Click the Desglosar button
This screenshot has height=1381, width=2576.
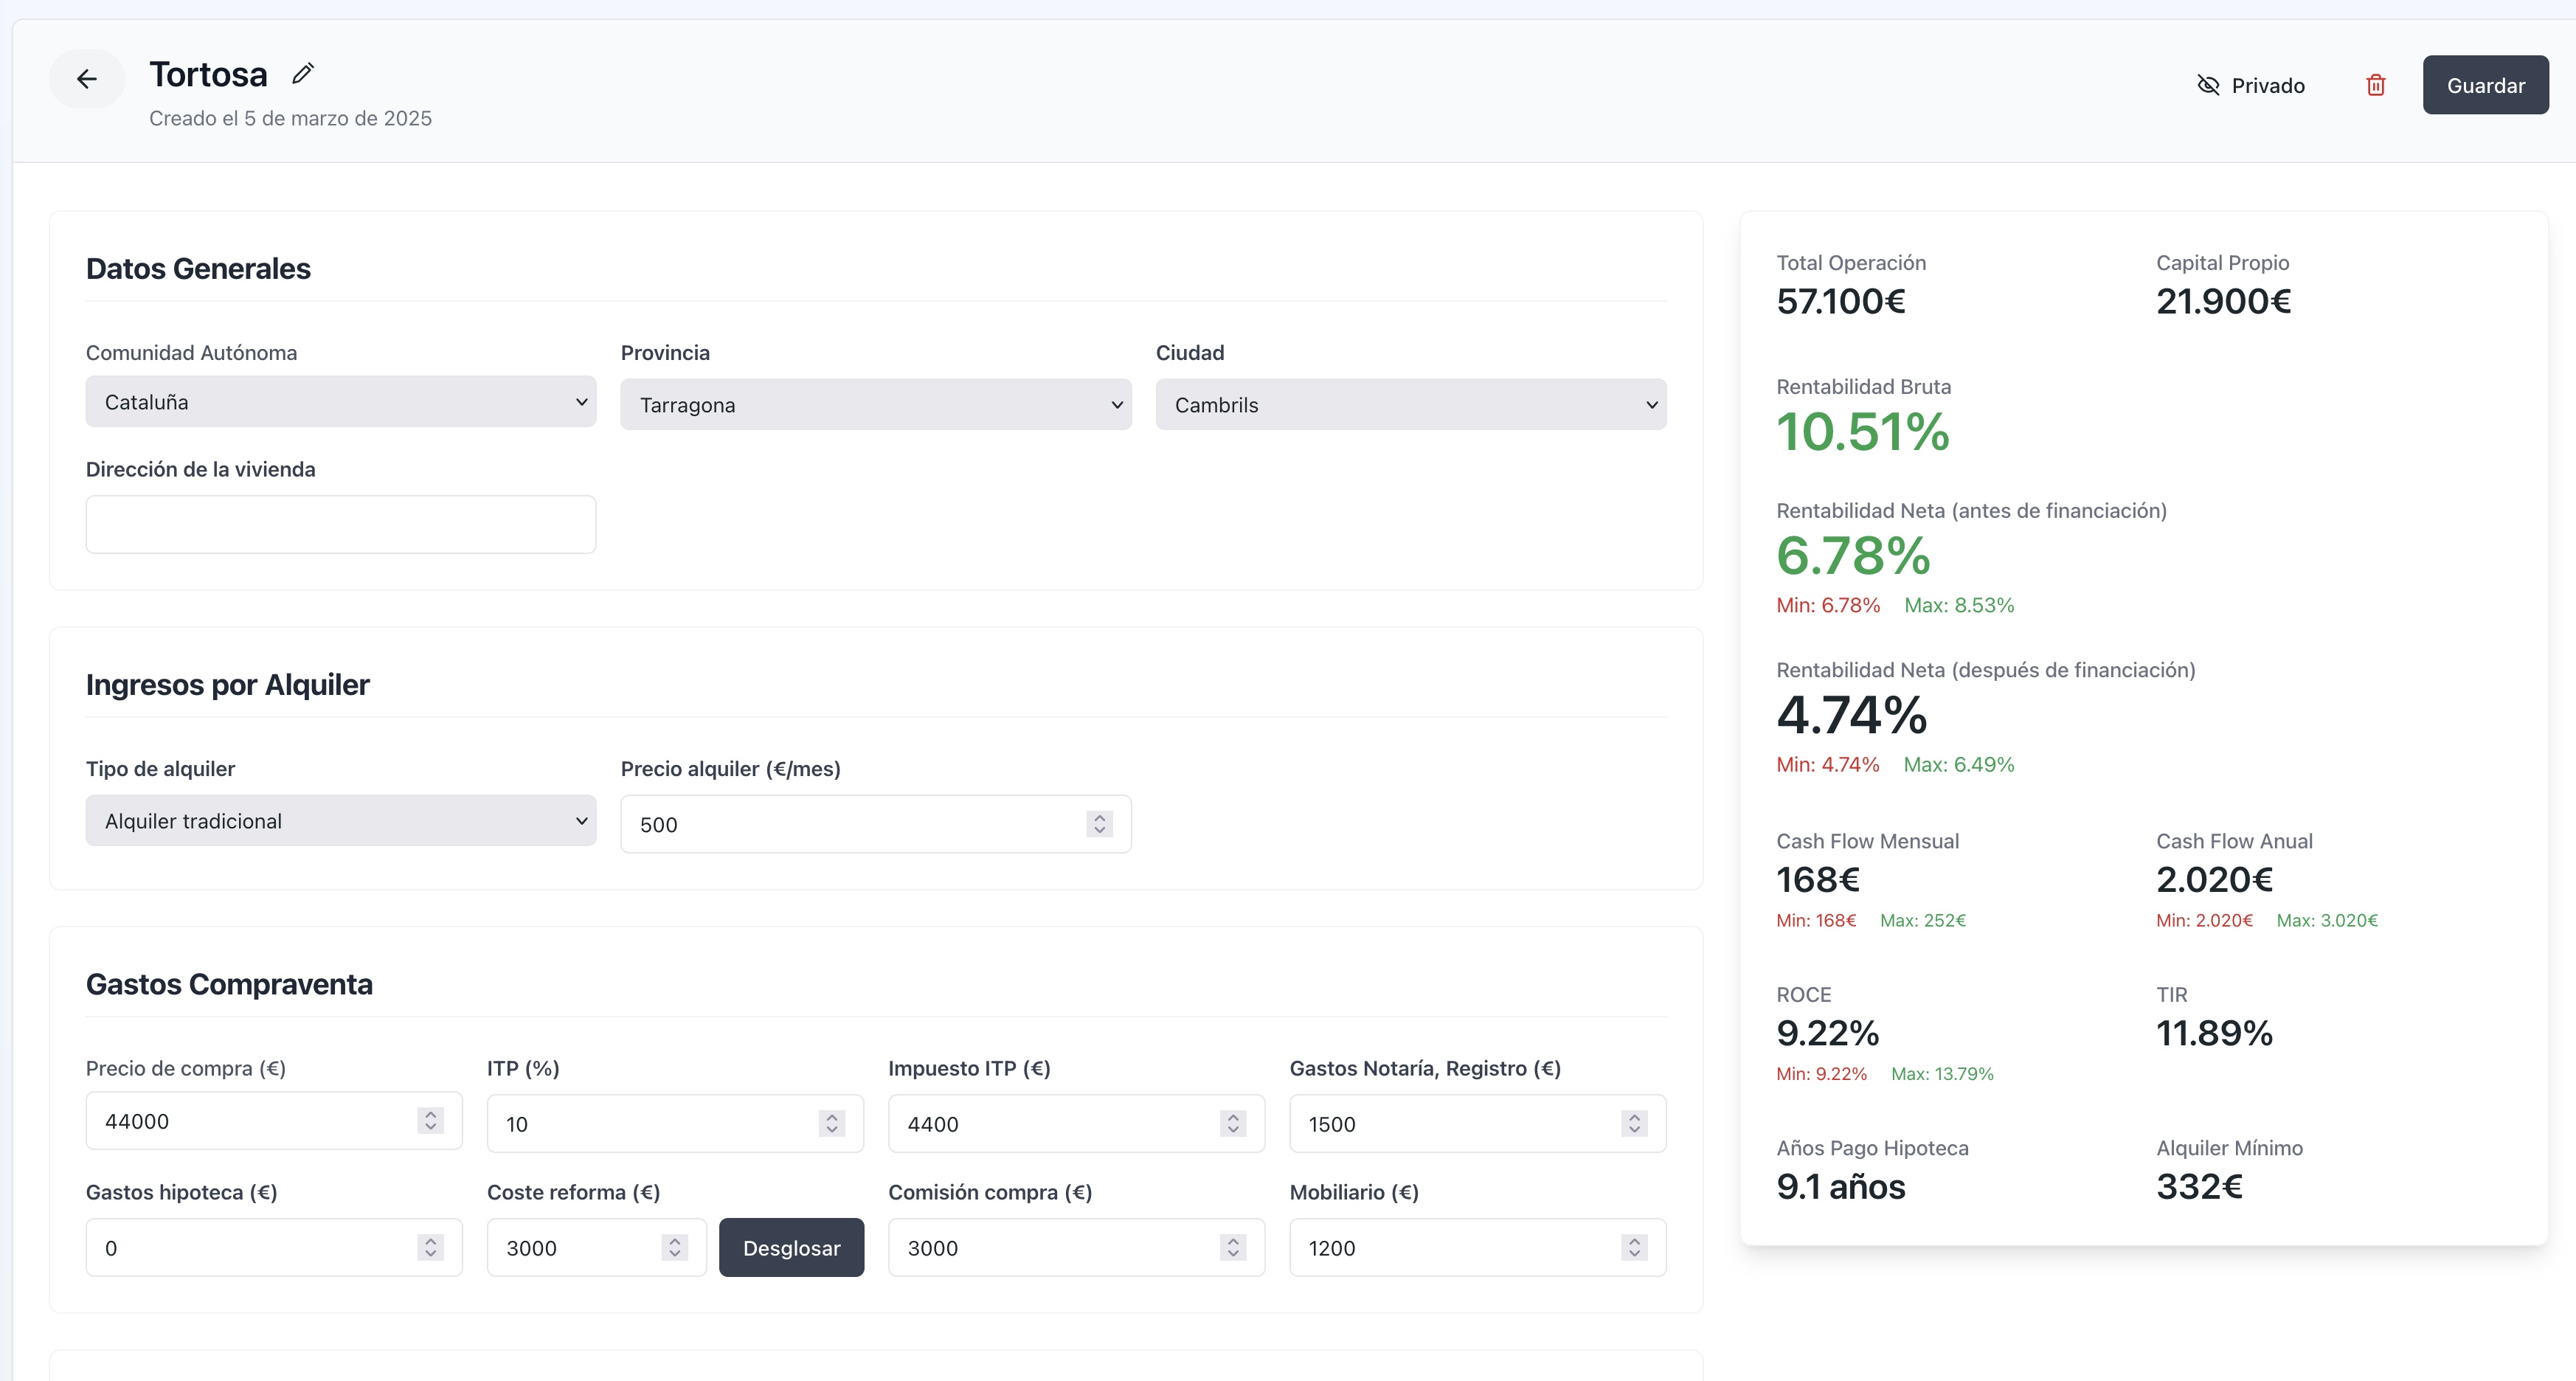pyautogui.click(x=791, y=1247)
